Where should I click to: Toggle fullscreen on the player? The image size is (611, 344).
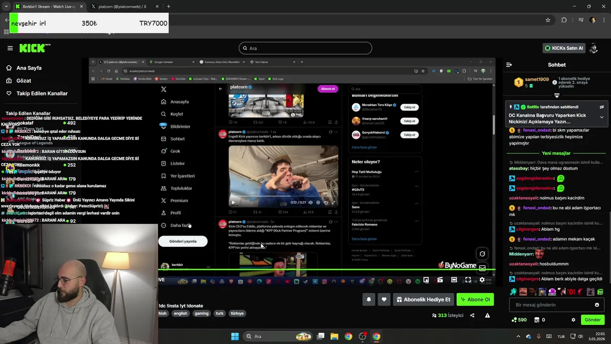point(468,280)
